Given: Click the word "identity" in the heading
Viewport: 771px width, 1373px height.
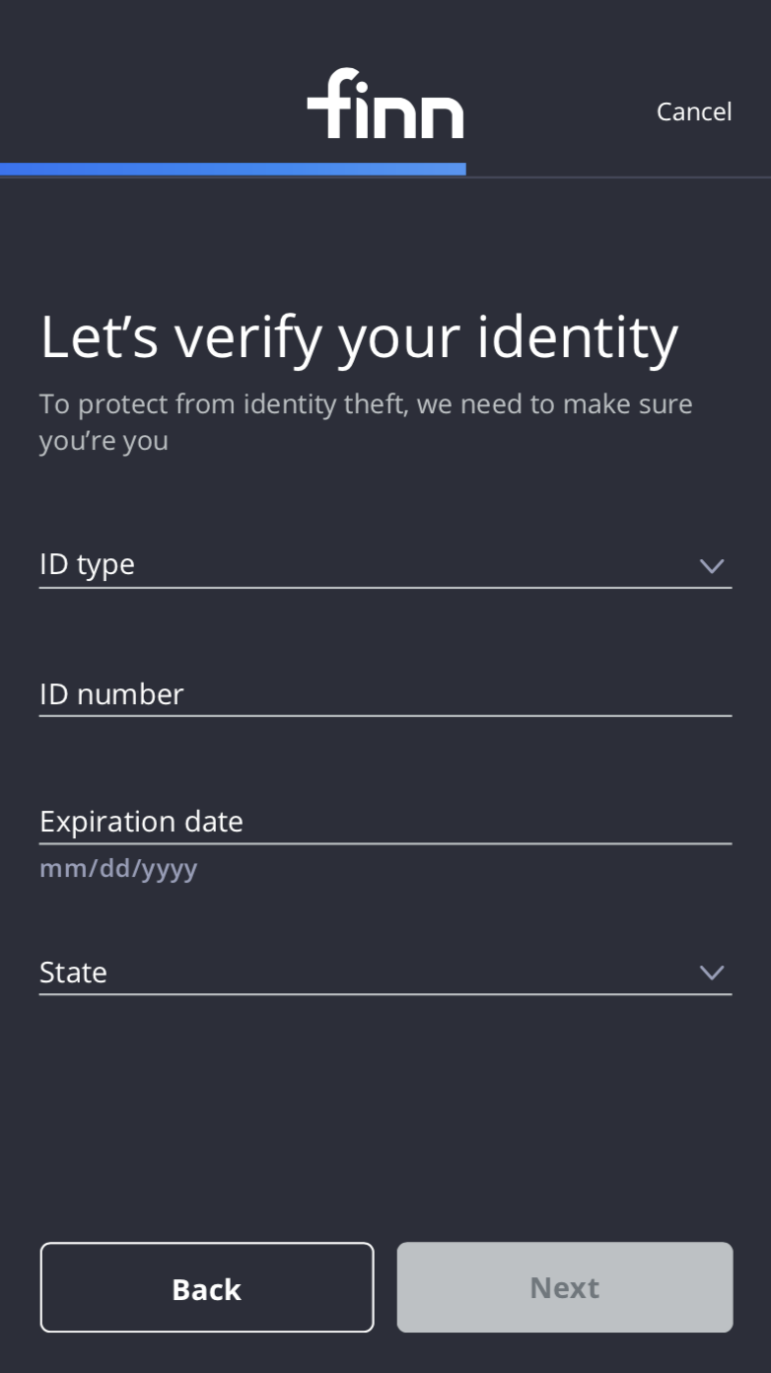Looking at the screenshot, I should 578,336.
